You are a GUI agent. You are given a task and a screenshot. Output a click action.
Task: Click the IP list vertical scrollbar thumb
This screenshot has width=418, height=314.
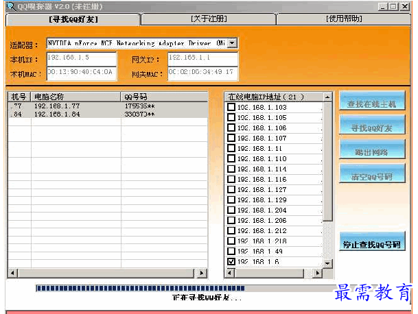pos(327,161)
